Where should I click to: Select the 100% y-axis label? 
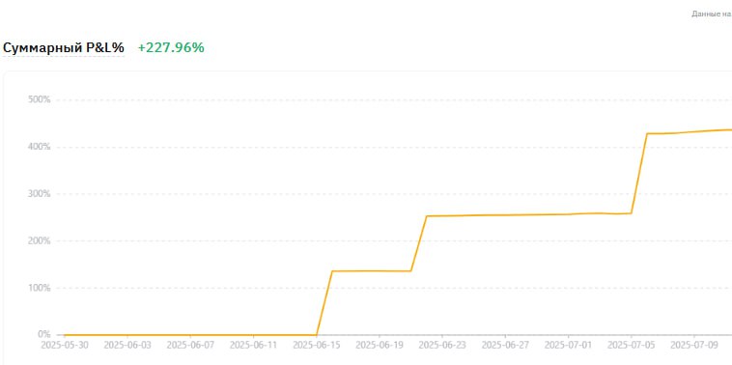40,288
